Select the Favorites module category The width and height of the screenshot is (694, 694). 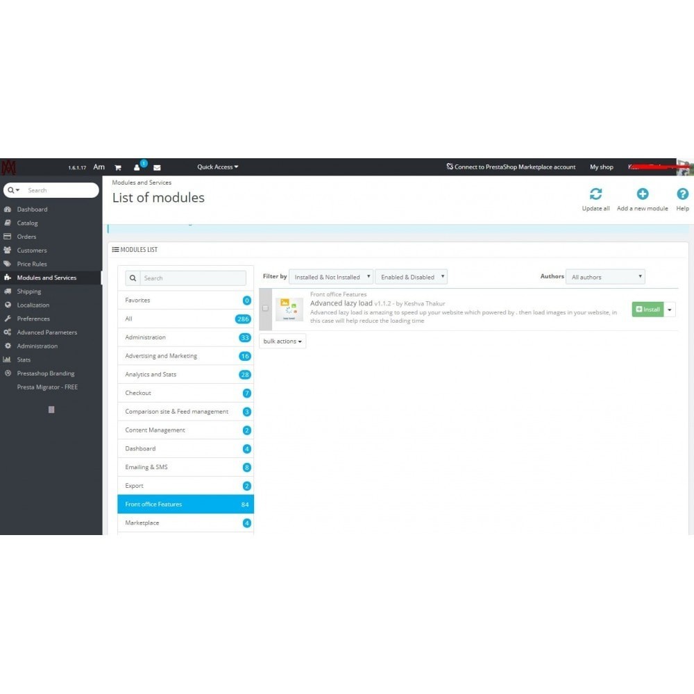tap(185, 300)
